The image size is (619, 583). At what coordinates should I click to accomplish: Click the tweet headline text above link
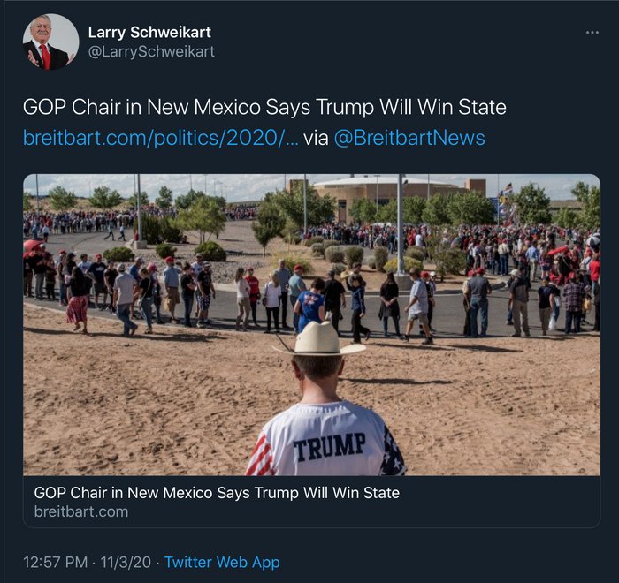point(264,107)
